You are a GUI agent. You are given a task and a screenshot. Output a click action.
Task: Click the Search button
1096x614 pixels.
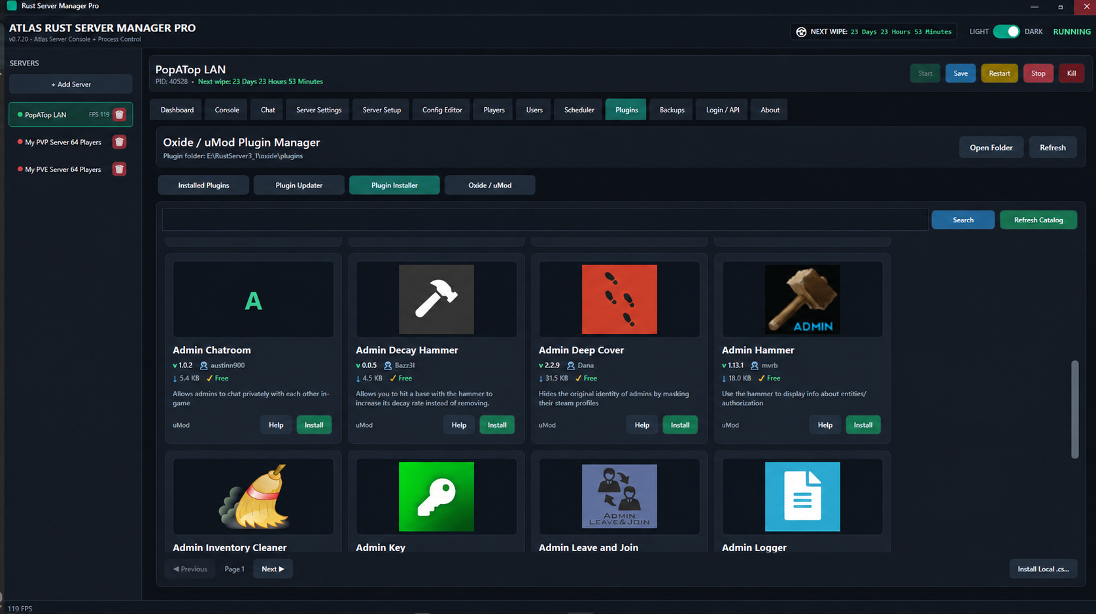tap(963, 220)
